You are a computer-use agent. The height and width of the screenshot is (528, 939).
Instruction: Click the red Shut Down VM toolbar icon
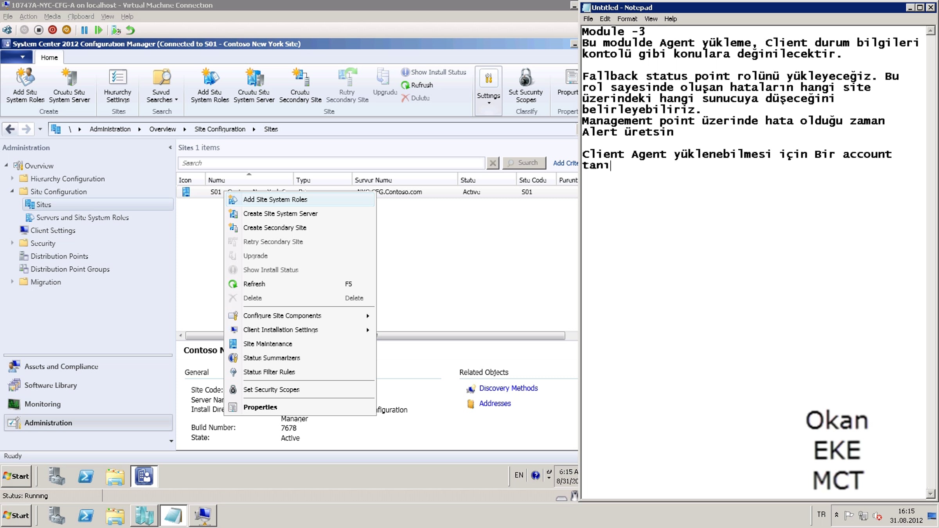52,30
